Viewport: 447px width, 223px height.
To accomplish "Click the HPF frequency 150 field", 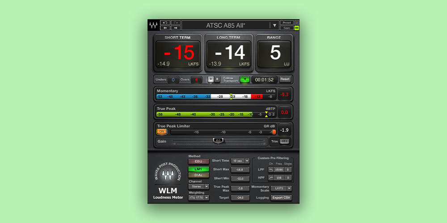I will [279, 178].
